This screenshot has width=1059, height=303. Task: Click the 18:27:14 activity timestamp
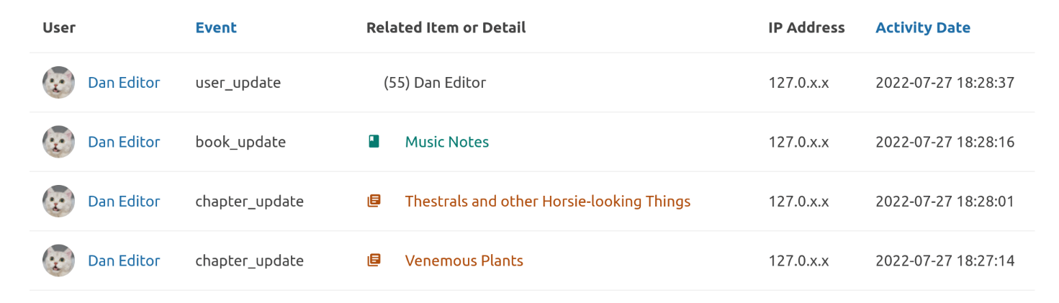(x=945, y=261)
